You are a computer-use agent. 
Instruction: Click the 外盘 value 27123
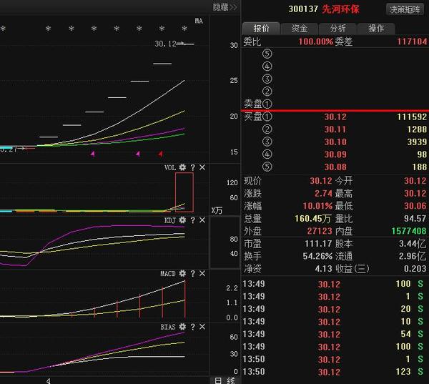(x=320, y=231)
